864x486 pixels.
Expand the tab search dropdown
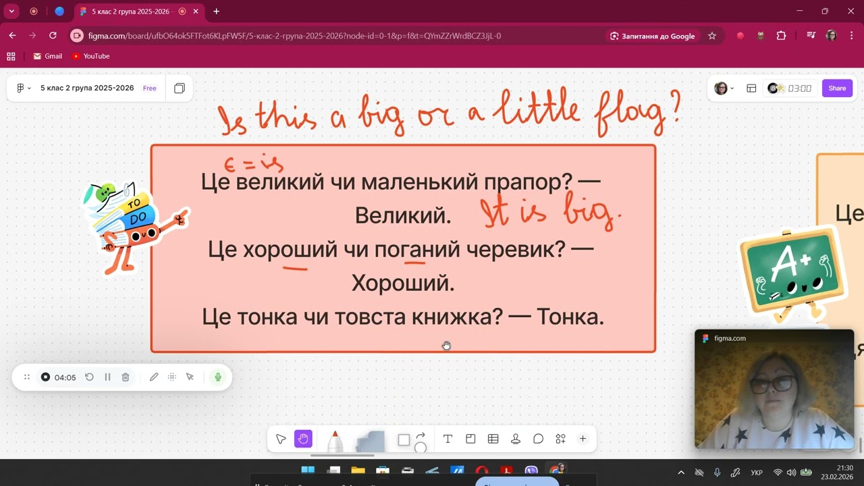coord(11,11)
